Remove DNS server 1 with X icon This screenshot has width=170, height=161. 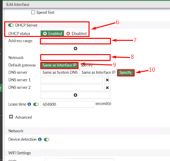click(x=107, y=80)
